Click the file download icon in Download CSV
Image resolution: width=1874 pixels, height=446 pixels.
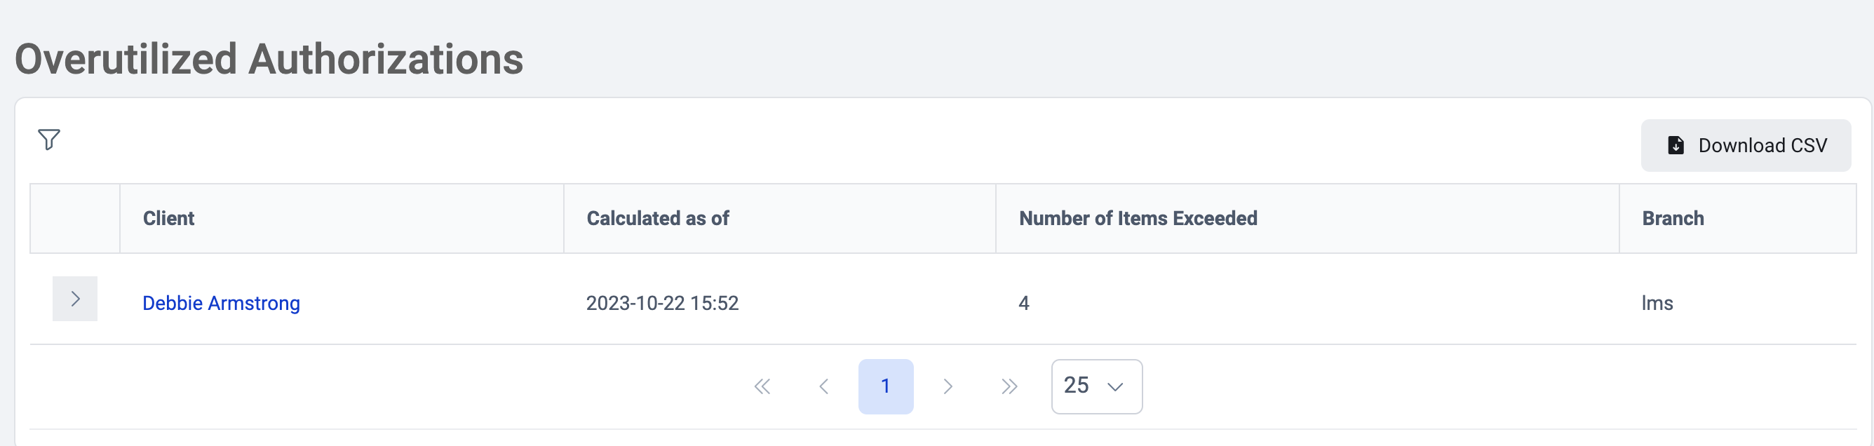(x=1676, y=146)
